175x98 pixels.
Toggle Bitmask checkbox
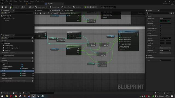[x=161, y=45]
